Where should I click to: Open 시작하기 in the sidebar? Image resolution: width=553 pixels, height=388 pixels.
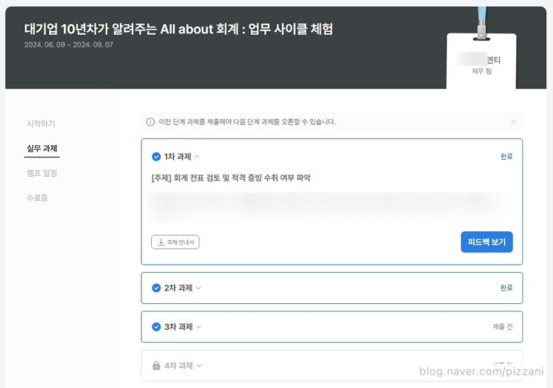pyautogui.click(x=41, y=123)
